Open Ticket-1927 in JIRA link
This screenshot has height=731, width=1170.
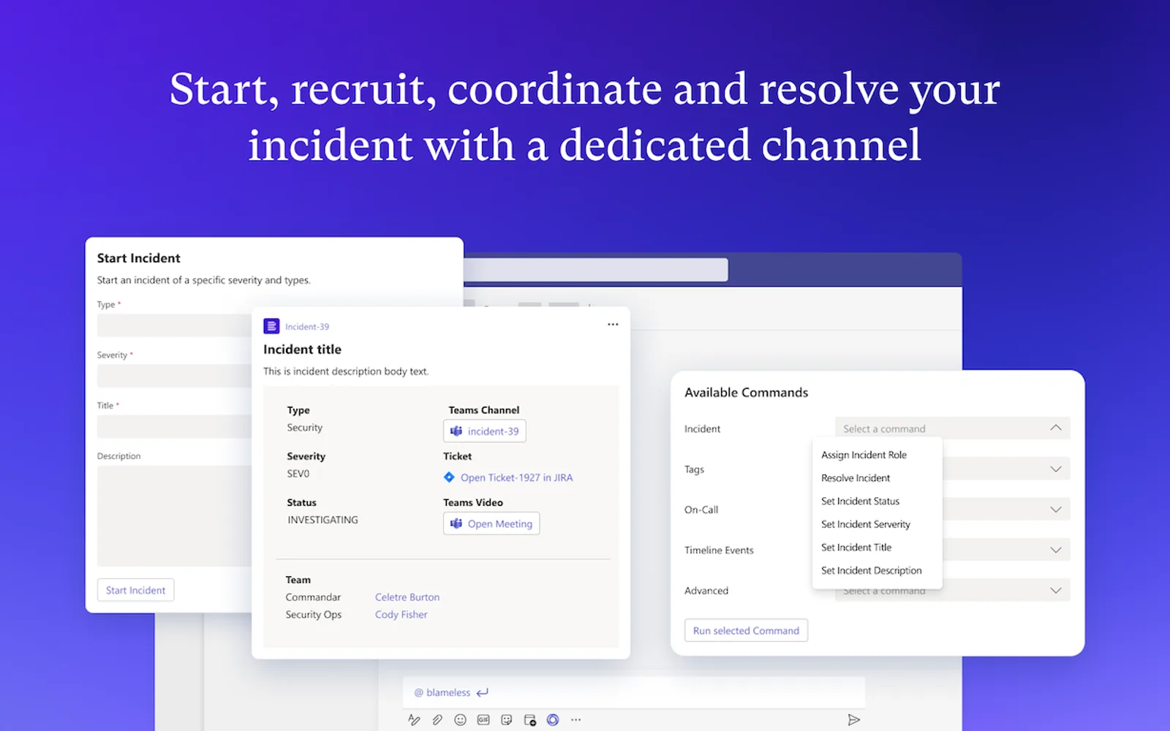coord(516,477)
